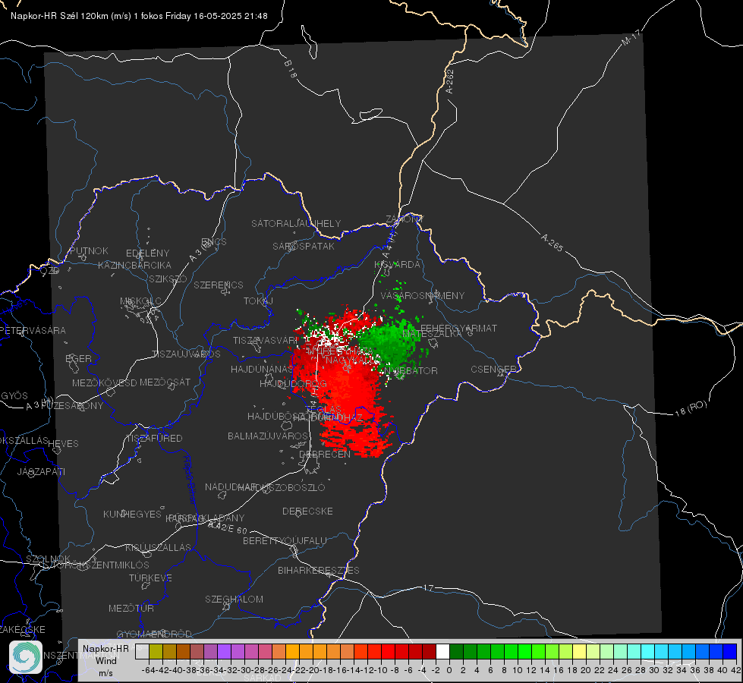Click the SZIKSZÓ city label

168,279
